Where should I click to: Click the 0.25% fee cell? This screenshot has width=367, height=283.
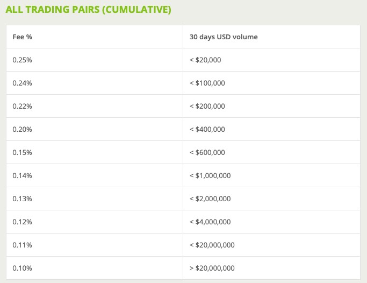pos(95,60)
